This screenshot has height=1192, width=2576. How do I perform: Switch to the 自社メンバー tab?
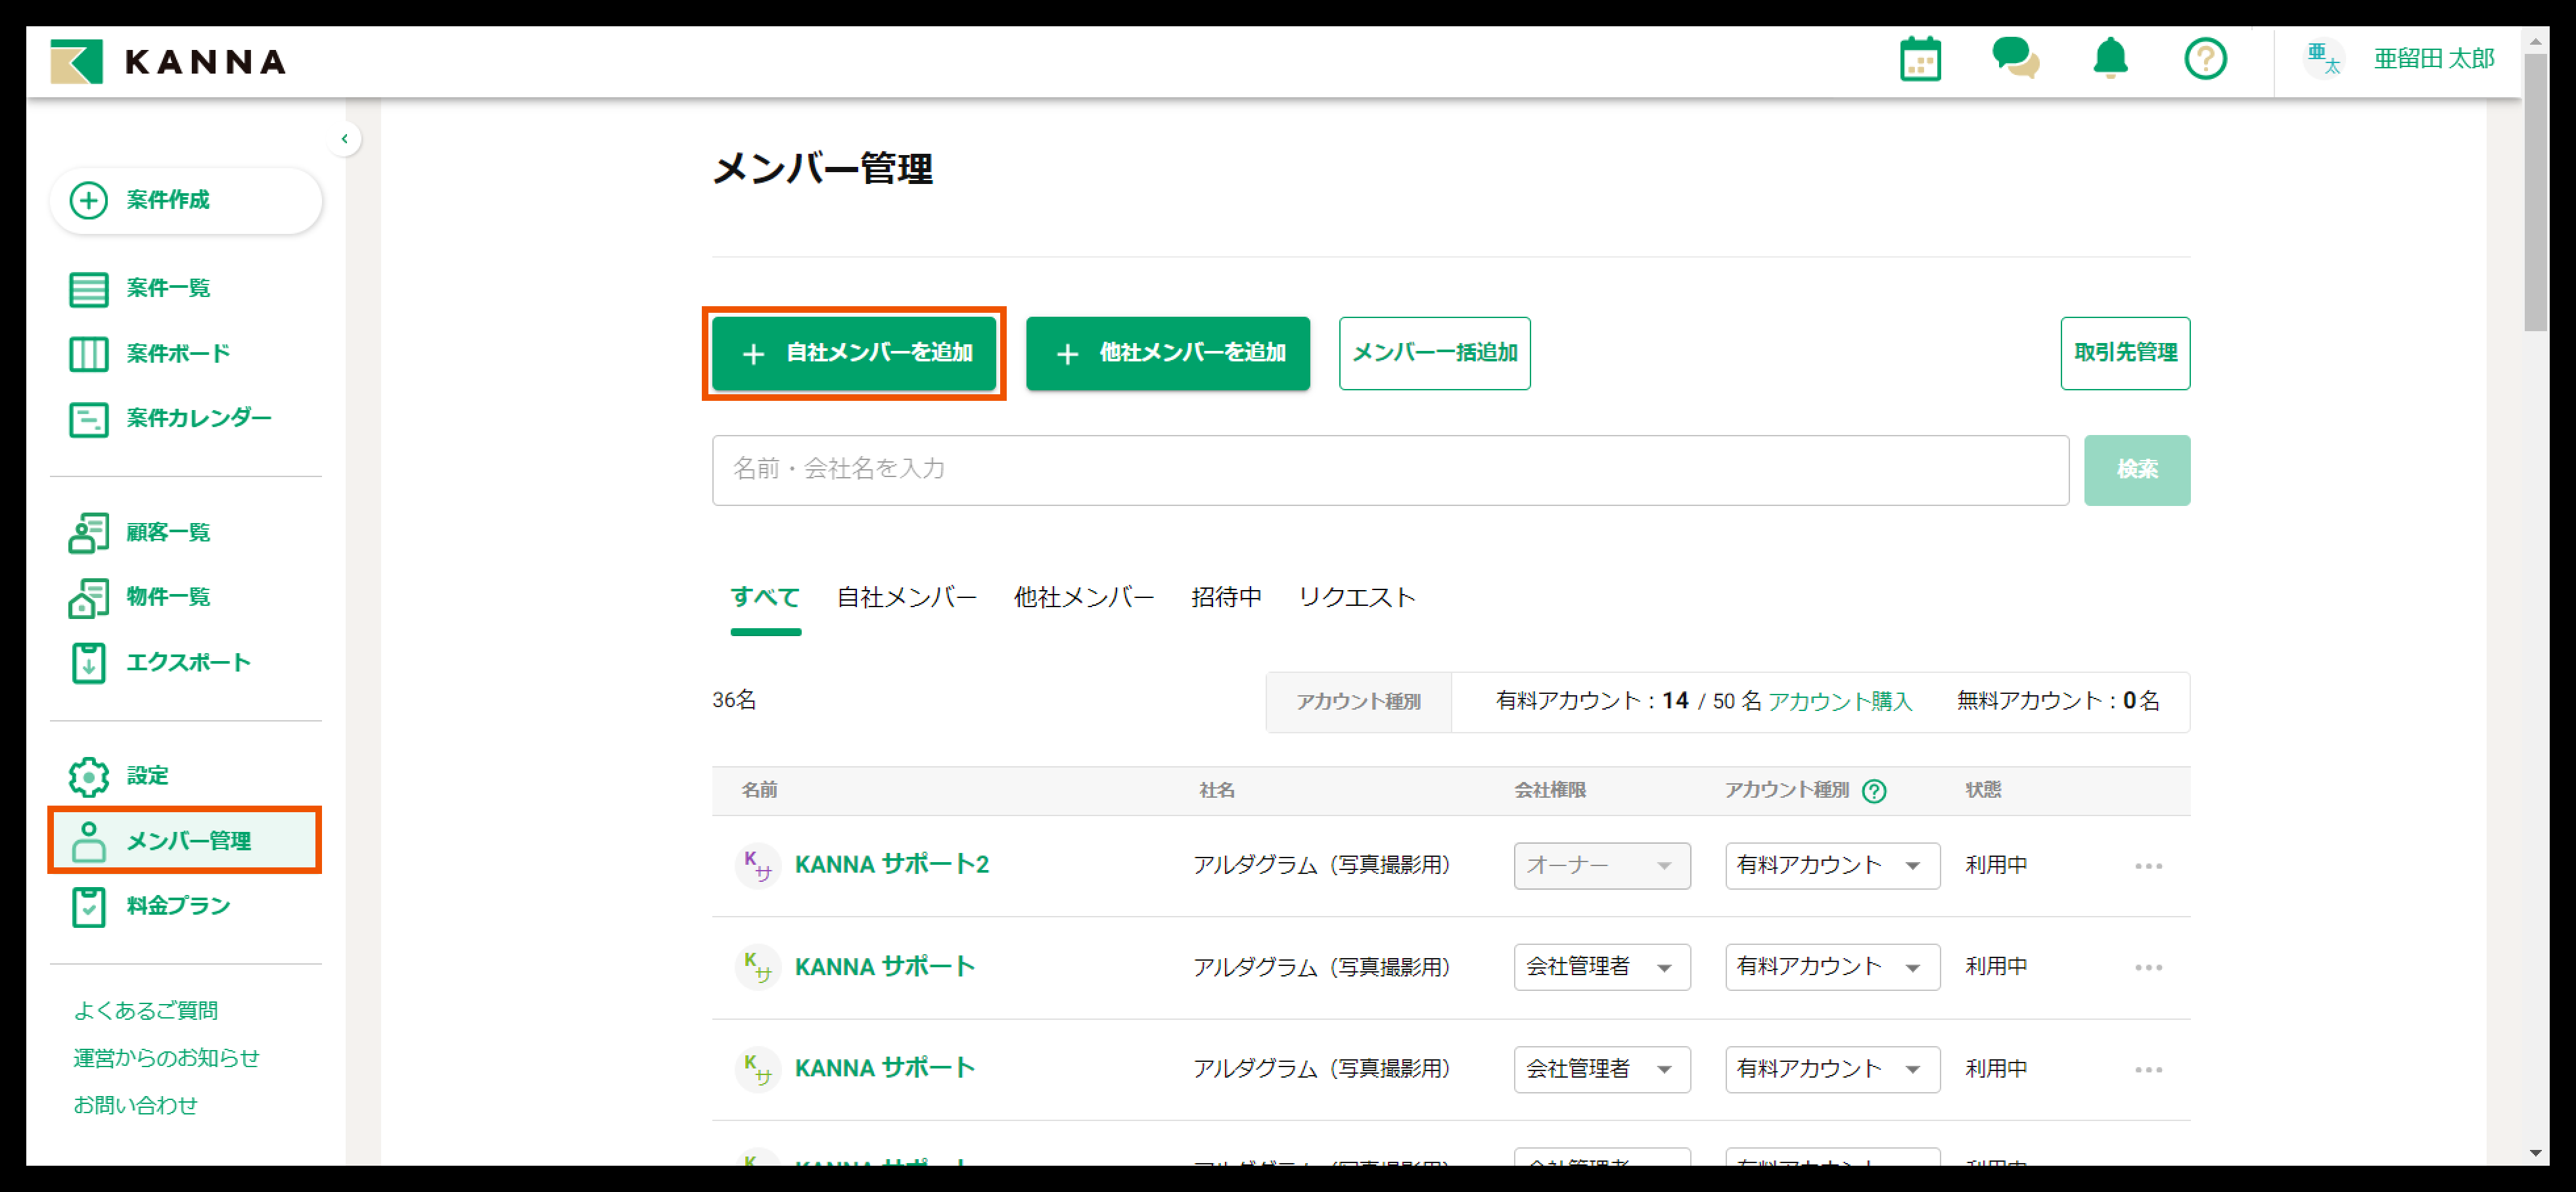(x=906, y=598)
